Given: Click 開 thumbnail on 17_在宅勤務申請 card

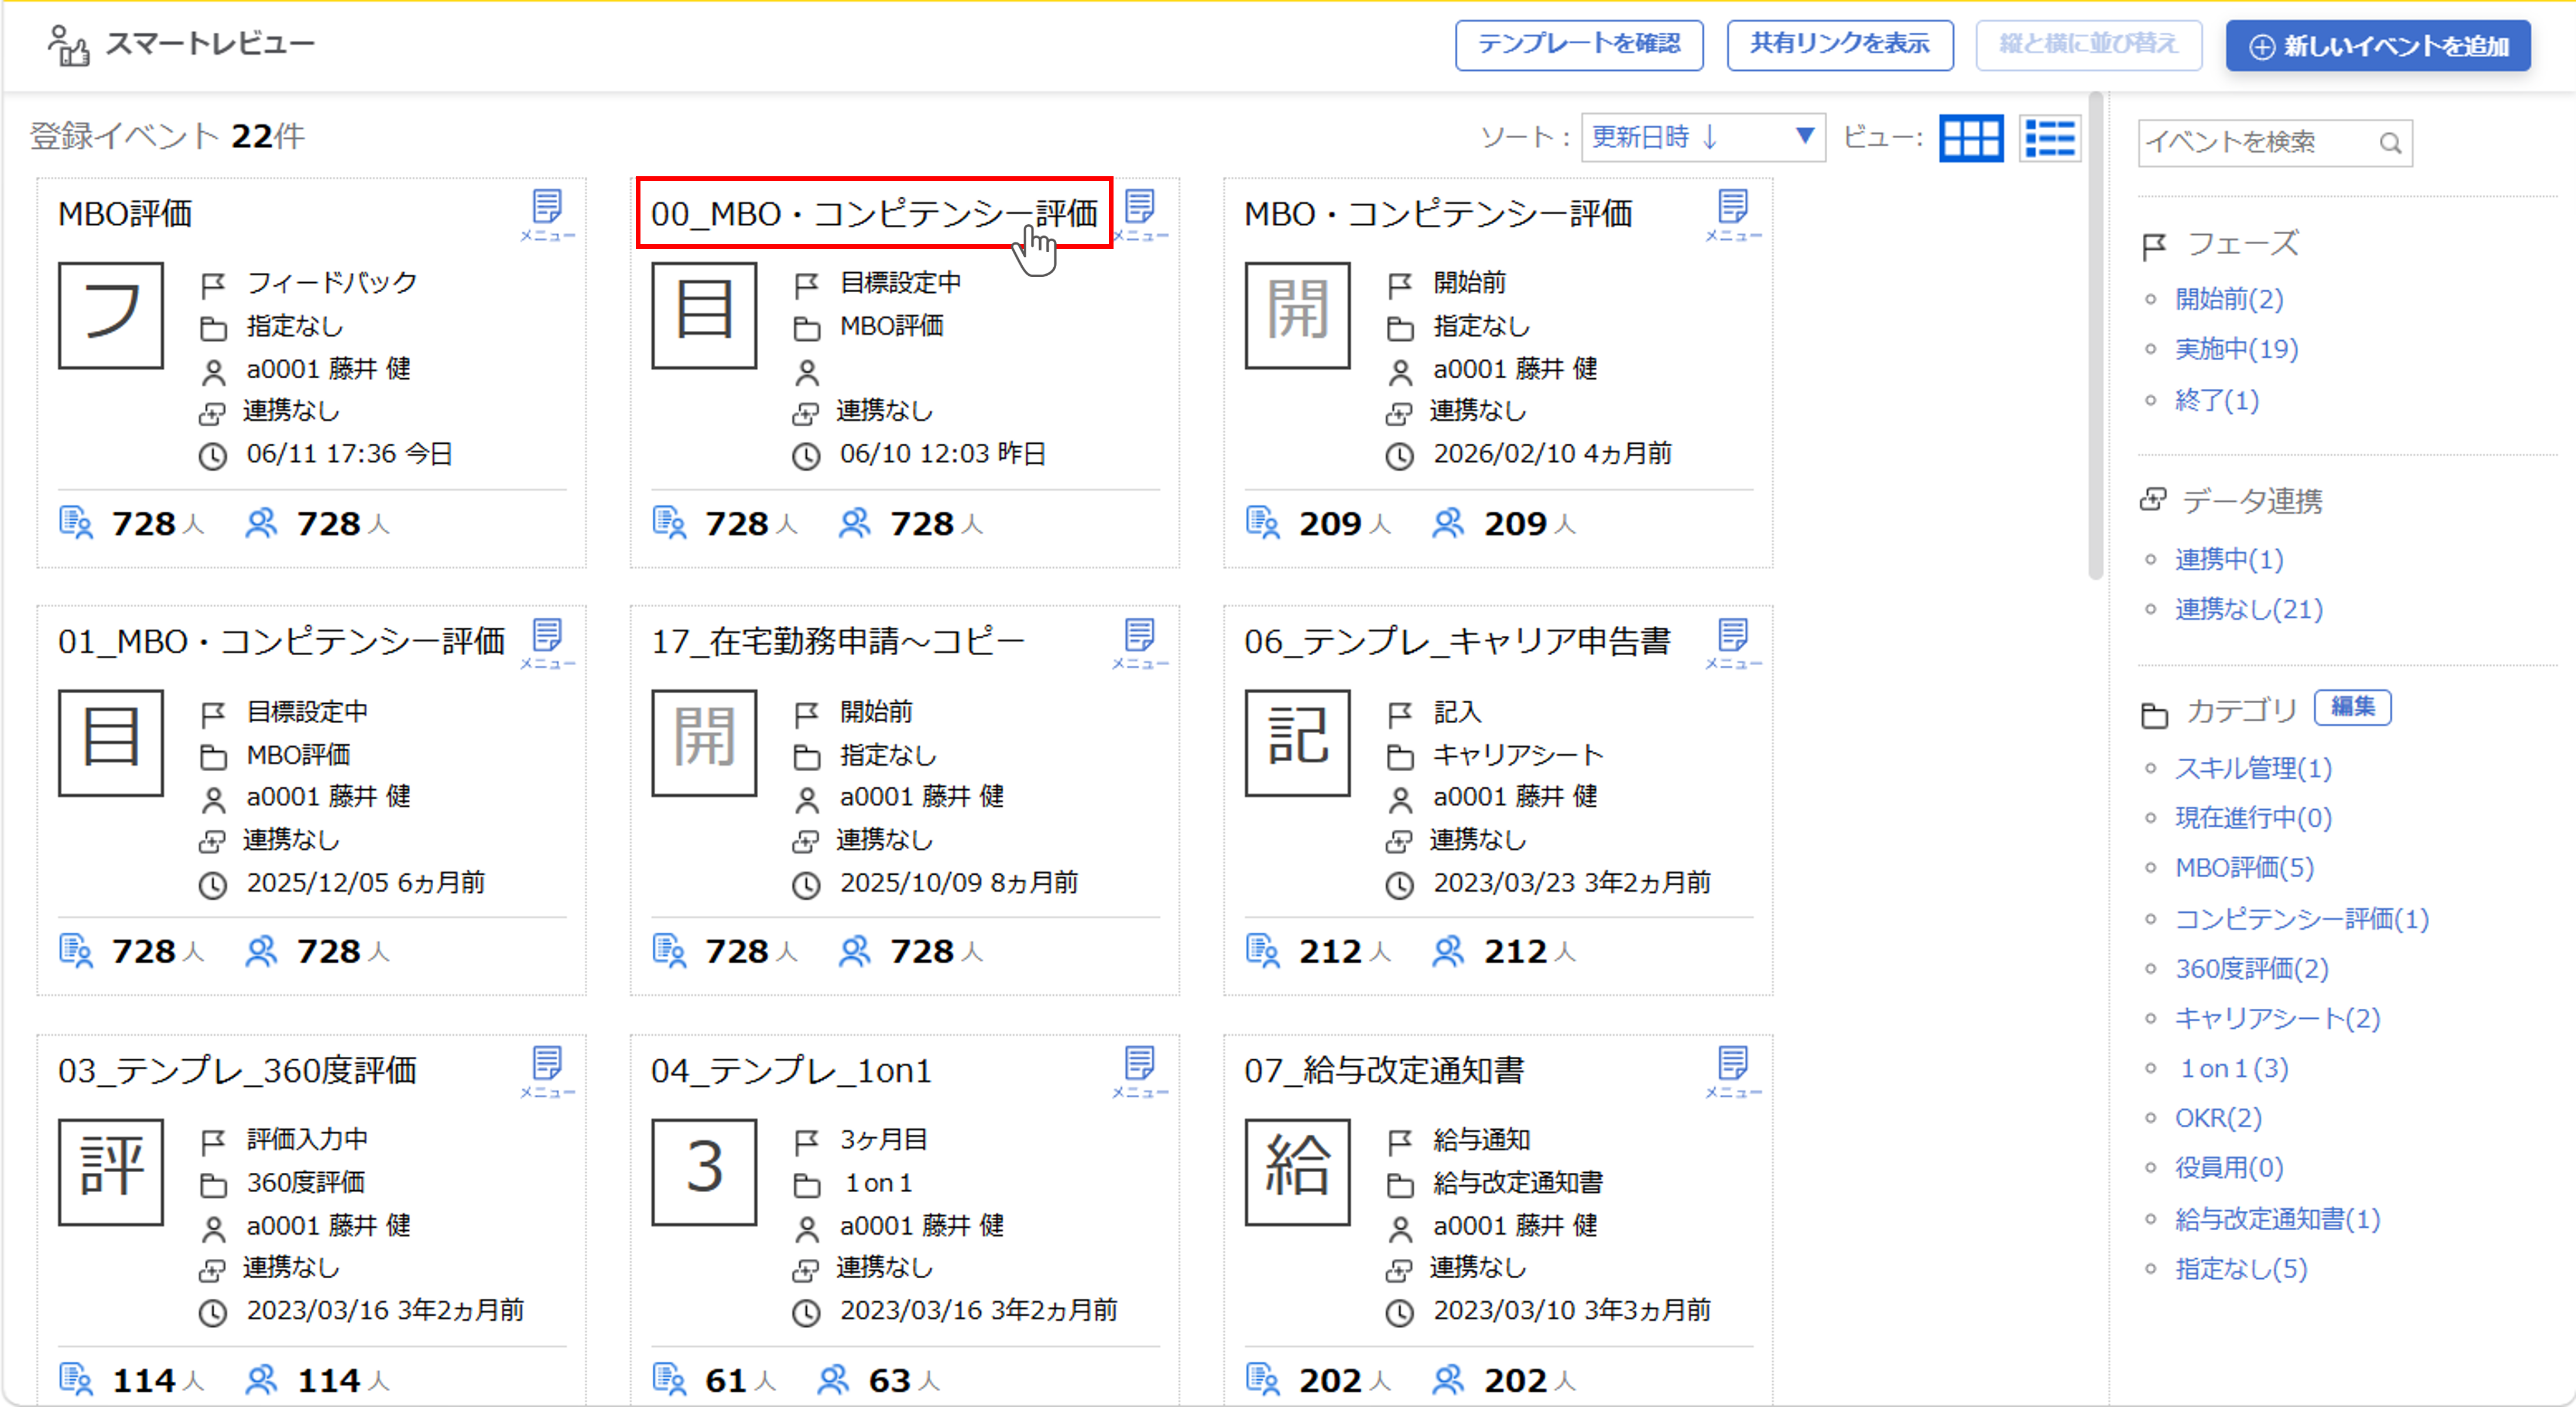Looking at the screenshot, I should tap(704, 742).
